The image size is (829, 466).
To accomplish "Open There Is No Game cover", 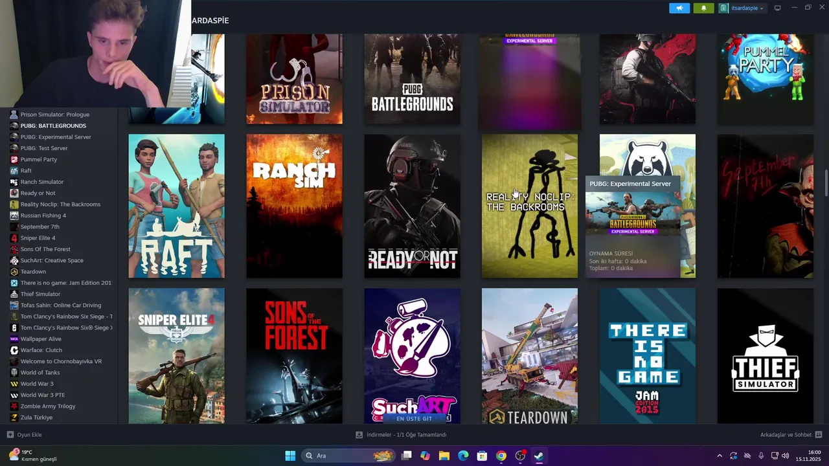I will point(648,356).
